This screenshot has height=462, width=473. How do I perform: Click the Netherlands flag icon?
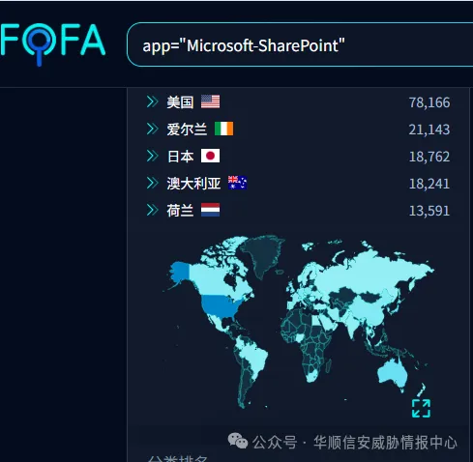(210, 210)
